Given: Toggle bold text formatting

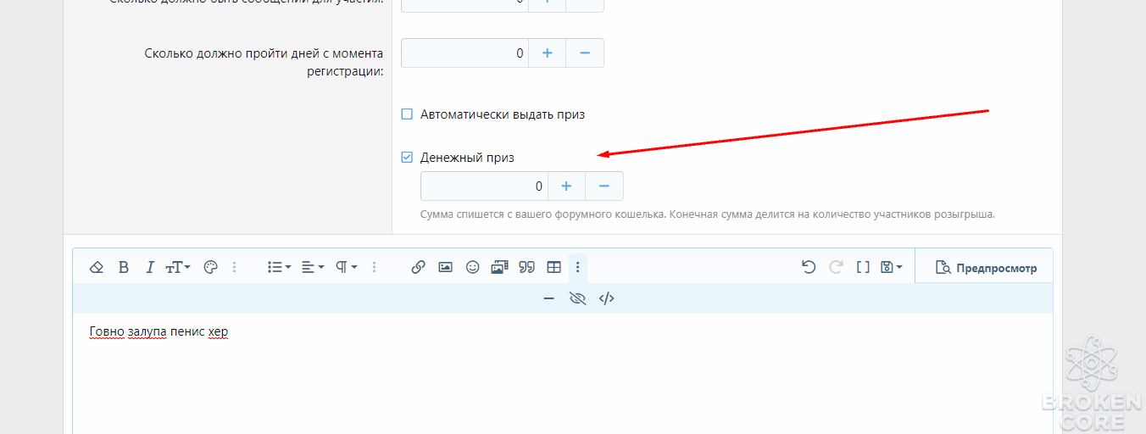Looking at the screenshot, I should coord(124,267).
